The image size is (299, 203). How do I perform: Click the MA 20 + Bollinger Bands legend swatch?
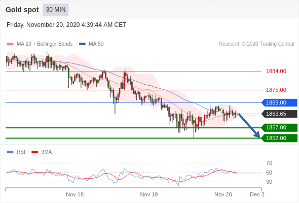[x=10, y=44]
